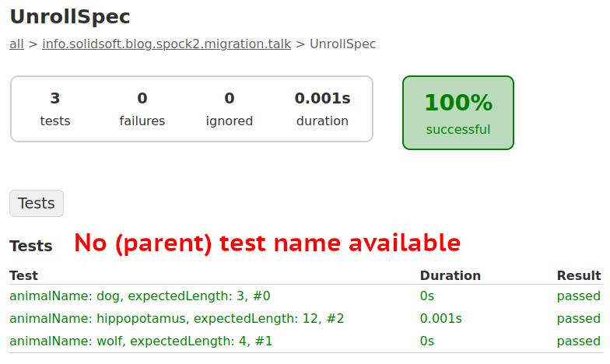Click the green 100% successful box

458,113
